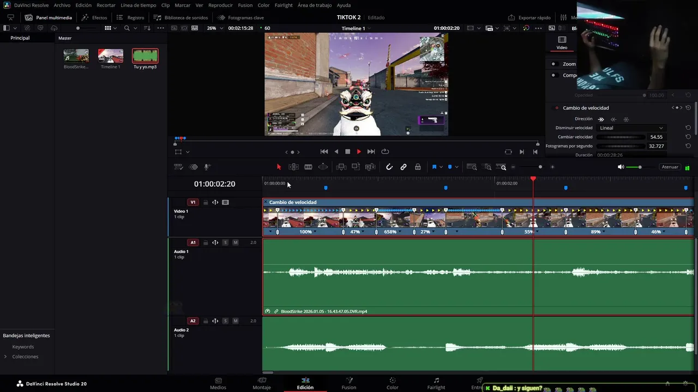Mute Audio 2 track with M button

point(236,321)
